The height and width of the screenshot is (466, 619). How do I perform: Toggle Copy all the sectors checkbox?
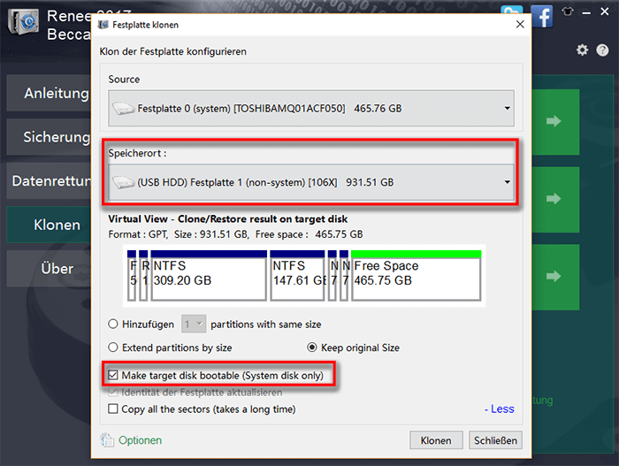113,409
